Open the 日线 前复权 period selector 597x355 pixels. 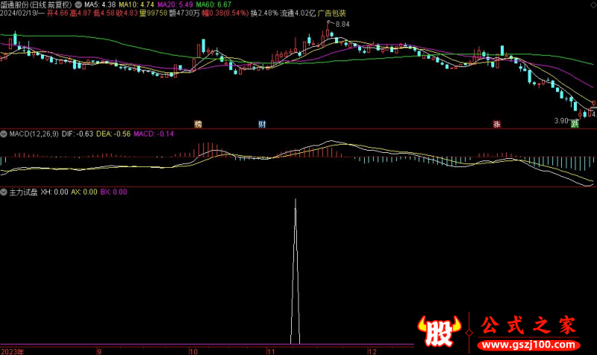(x=54, y=4)
